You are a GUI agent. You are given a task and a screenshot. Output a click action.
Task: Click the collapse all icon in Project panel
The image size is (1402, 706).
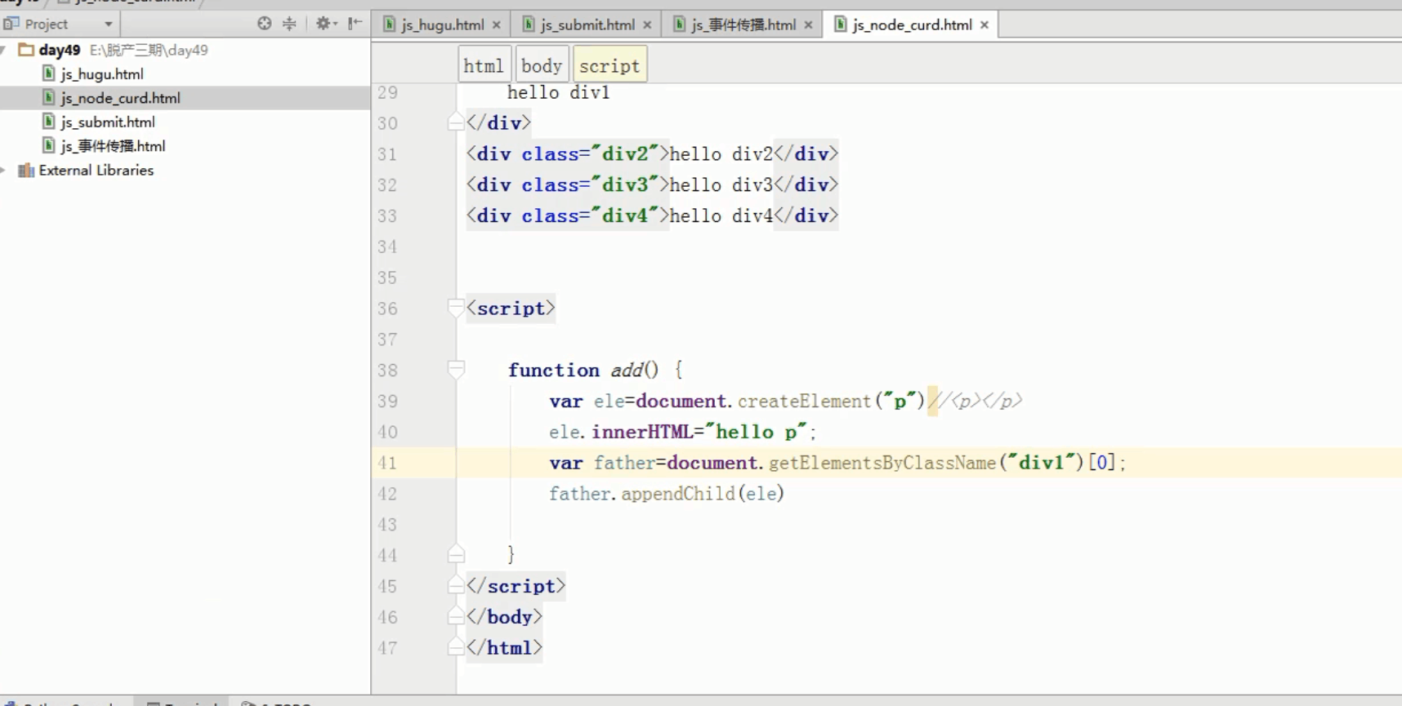[289, 24]
